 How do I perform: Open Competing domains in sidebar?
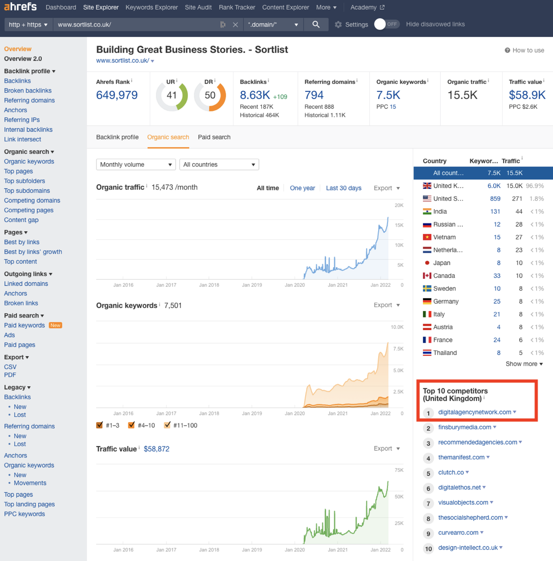pos(32,200)
